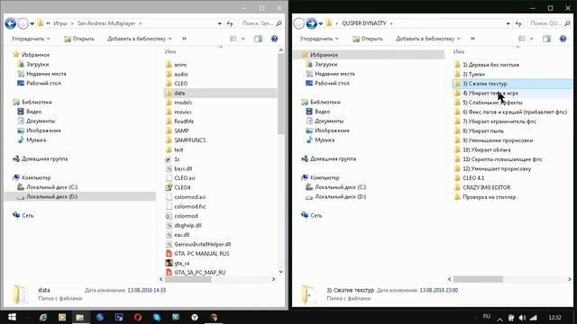Viewport: 577px width, 324px height.
Task: Open Help in the San Andreas Multiplayer window
Action: [274, 39]
